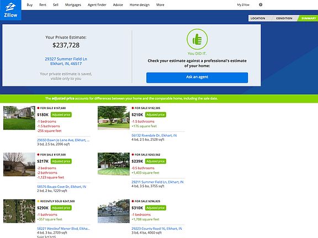
Task: Open 29650 Dawn Jo Lene Ave listing link
Action: (63, 140)
